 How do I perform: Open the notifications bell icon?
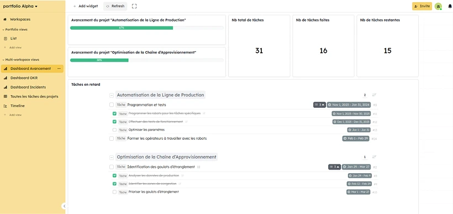point(450,7)
